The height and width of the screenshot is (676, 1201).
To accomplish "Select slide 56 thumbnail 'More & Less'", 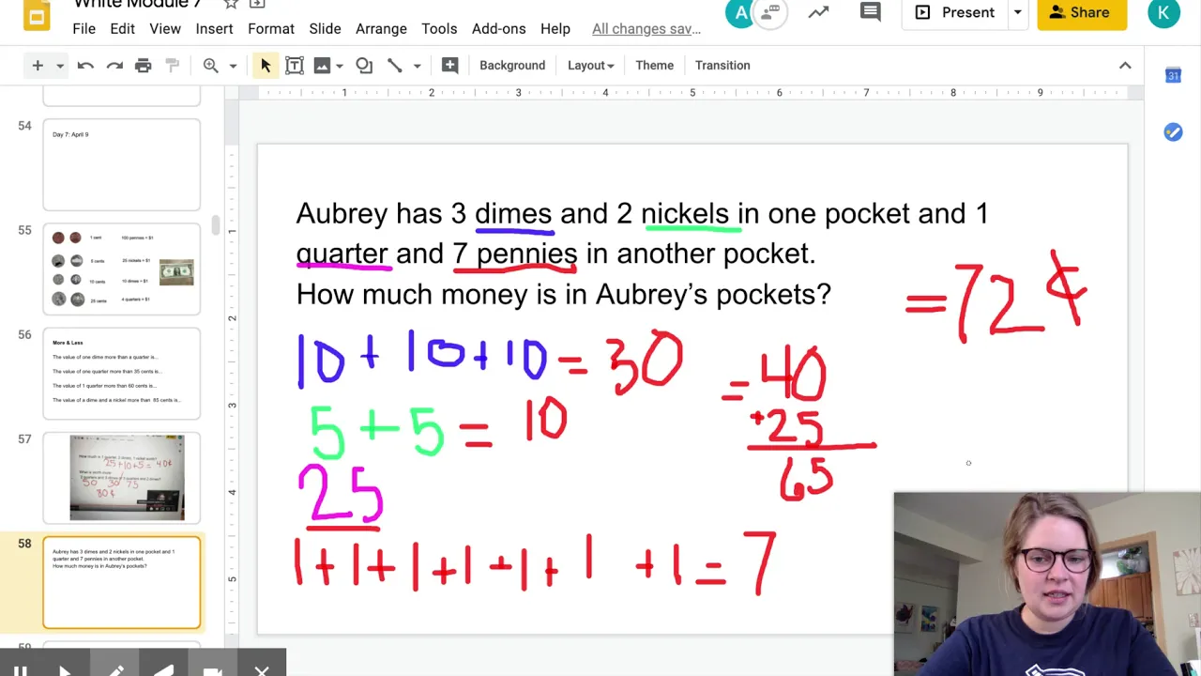I will [x=121, y=374].
